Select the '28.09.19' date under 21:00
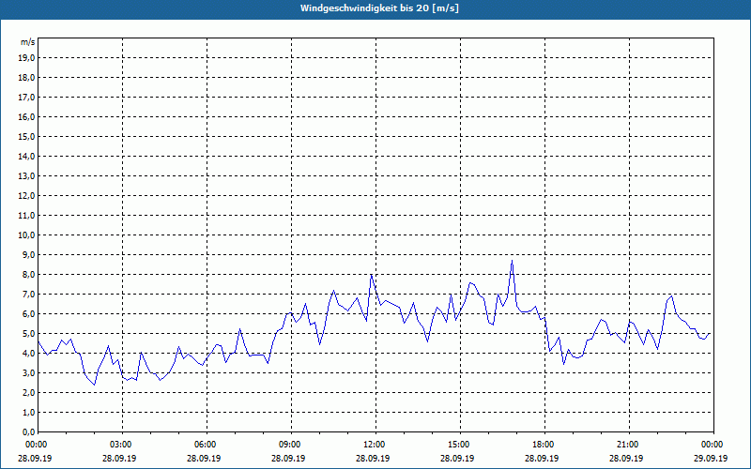Image resolution: width=751 pixels, height=469 pixels. (x=626, y=459)
